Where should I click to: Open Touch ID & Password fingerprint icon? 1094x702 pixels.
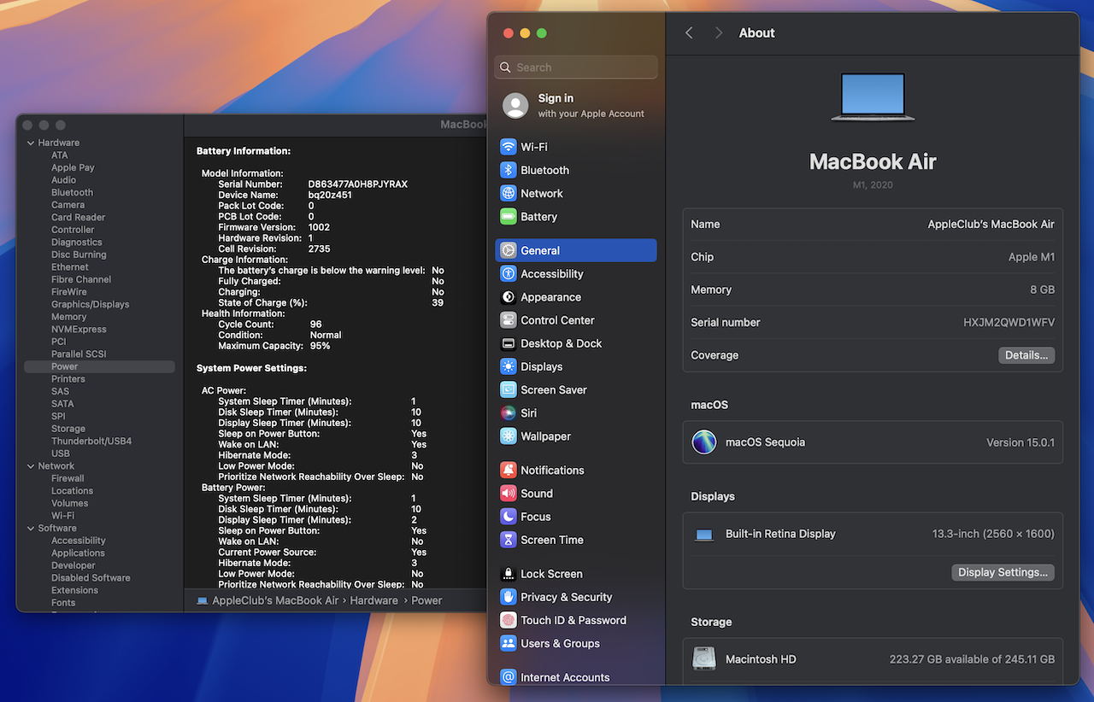(x=509, y=619)
